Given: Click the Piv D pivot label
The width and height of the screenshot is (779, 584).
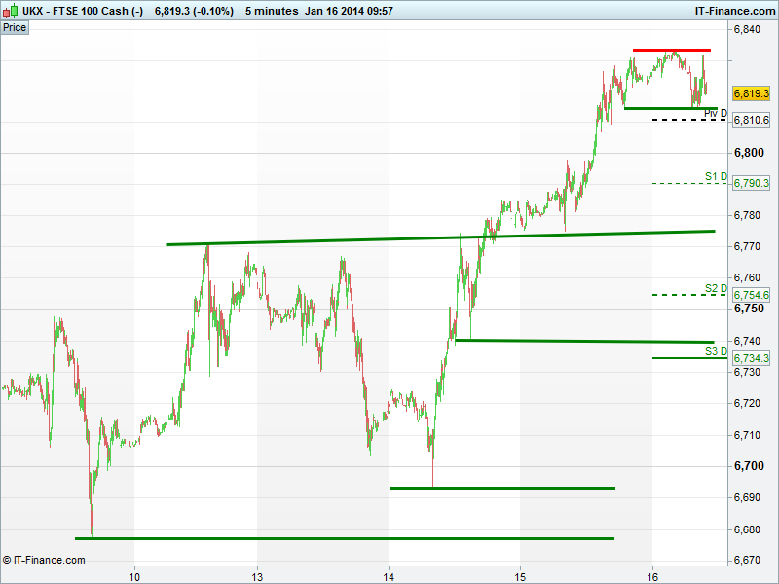Looking at the screenshot, I should pos(716,114).
